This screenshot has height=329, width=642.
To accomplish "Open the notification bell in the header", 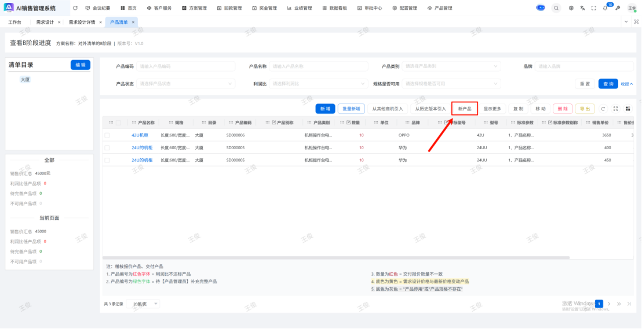I will click(605, 8).
